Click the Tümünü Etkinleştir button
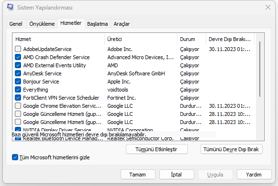 click(157, 149)
